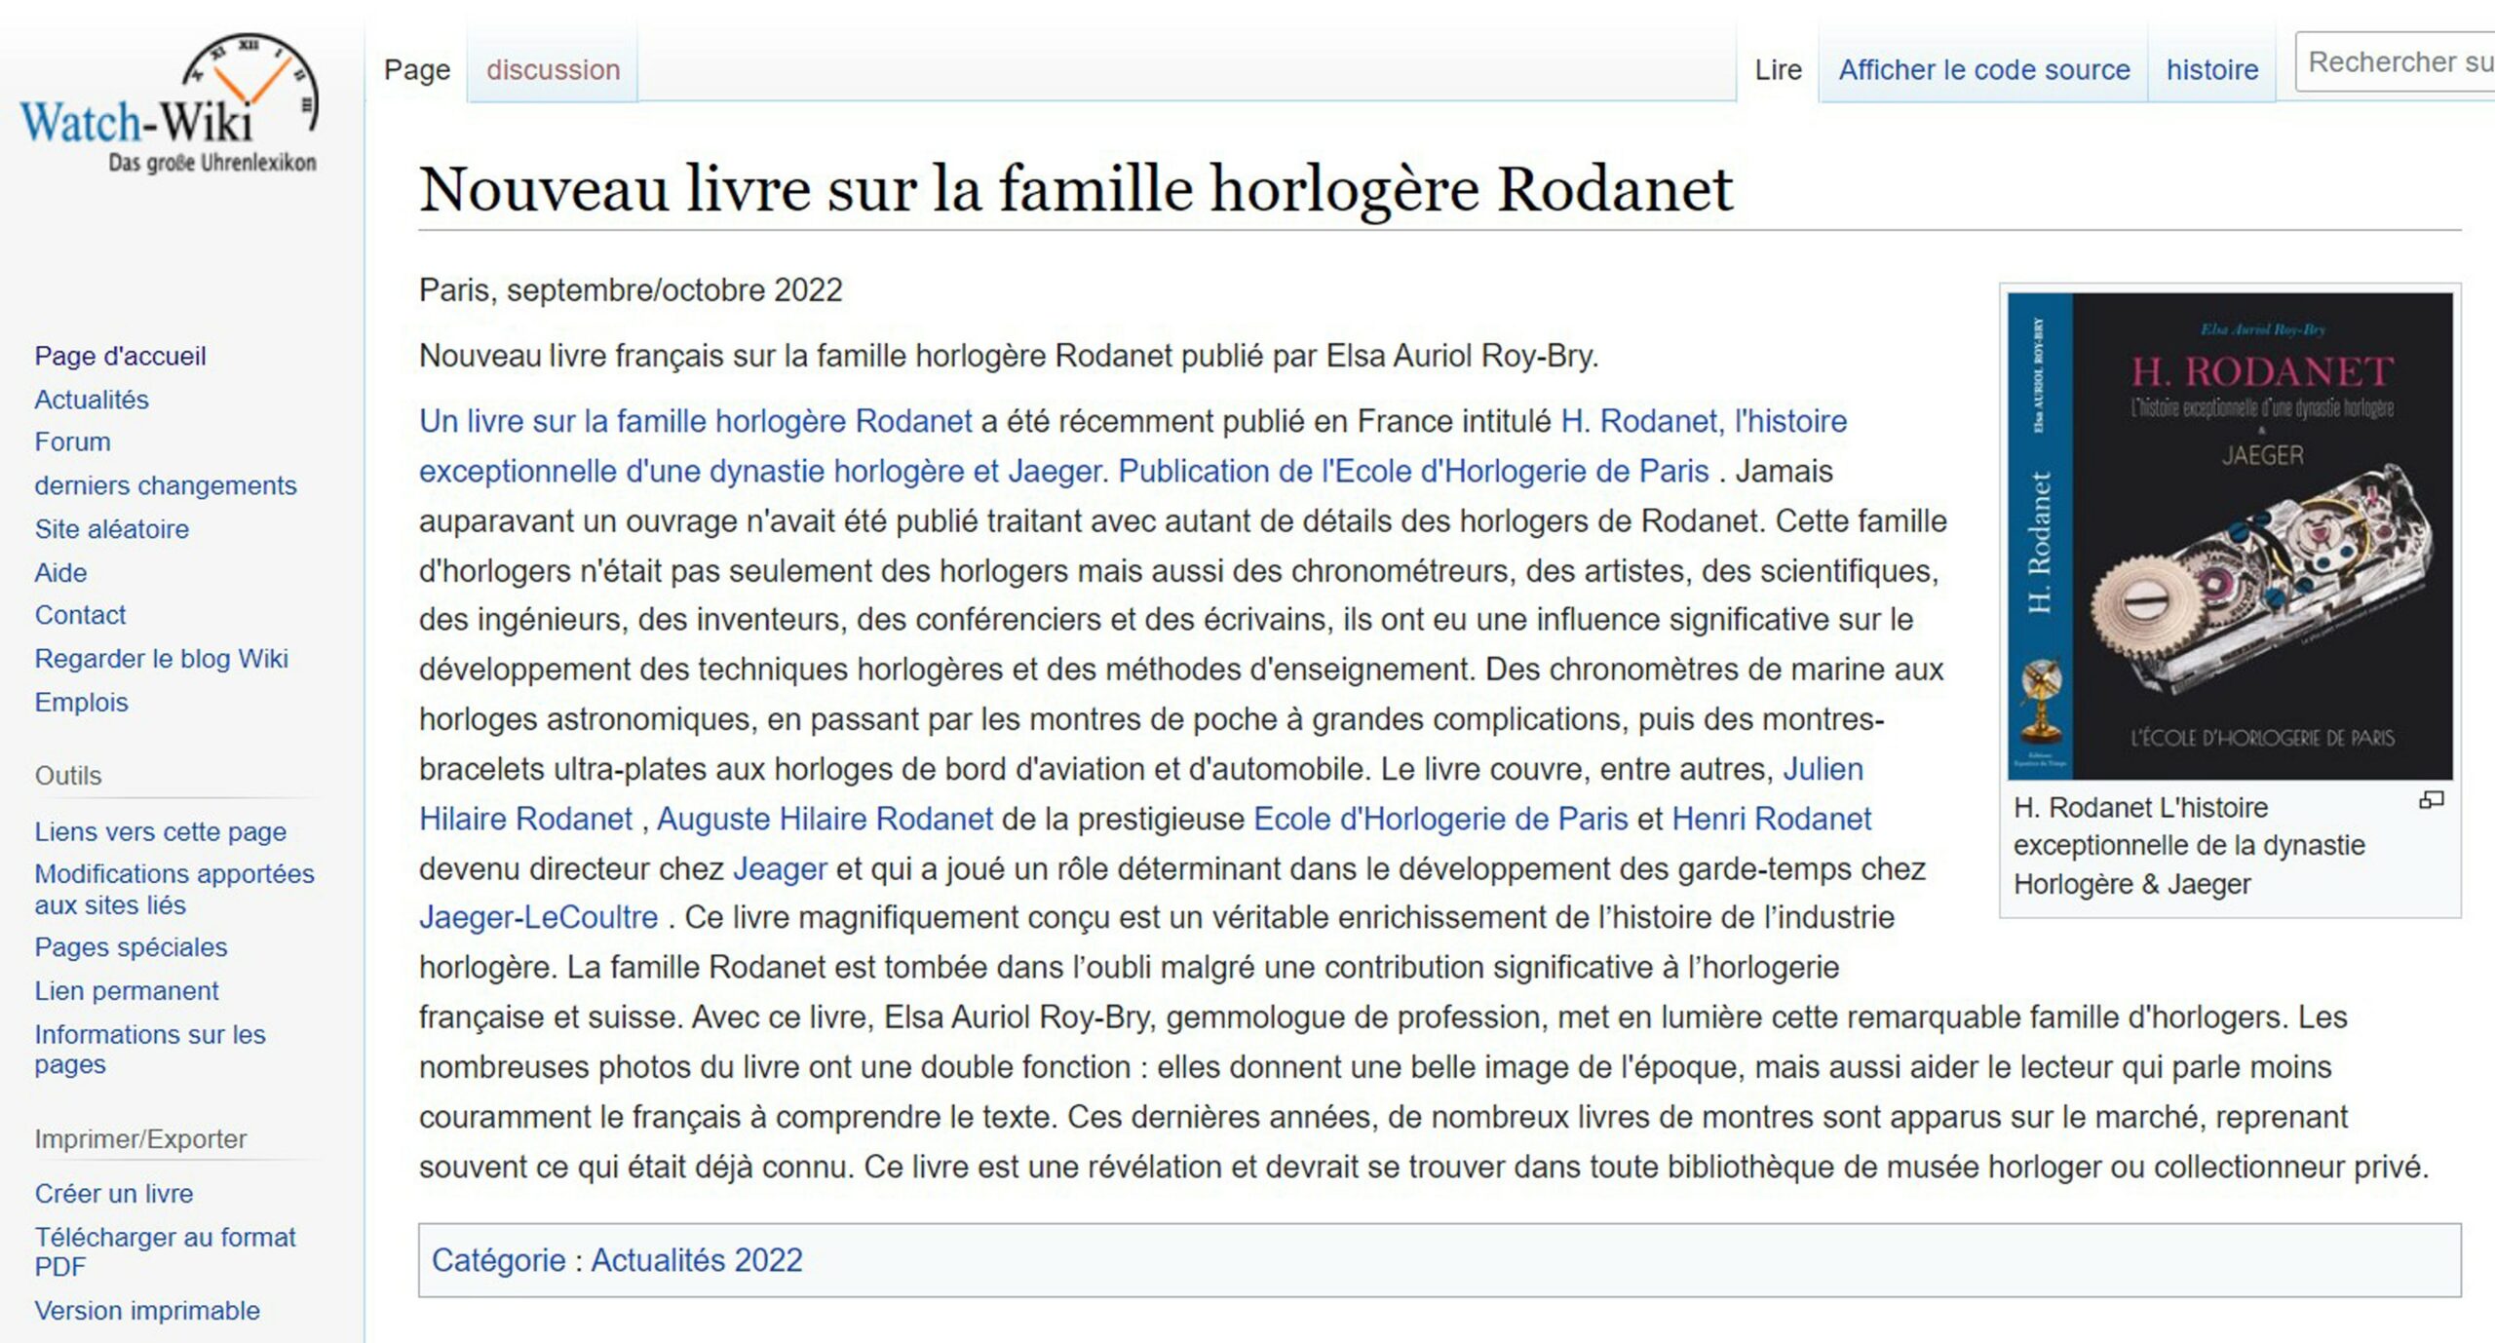Open the category 'Actualités 2022'
The image size is (2495, 1343).
click(x=696, y=1260)
